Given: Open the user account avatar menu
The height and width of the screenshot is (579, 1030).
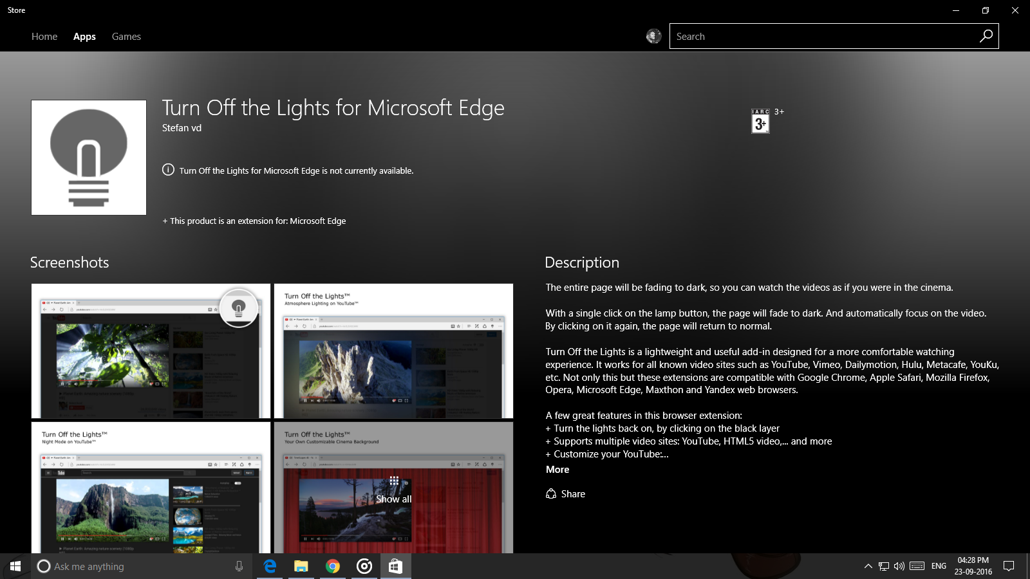Looking at the screenshot, I should pyautogui.click(x=653, y=36).
